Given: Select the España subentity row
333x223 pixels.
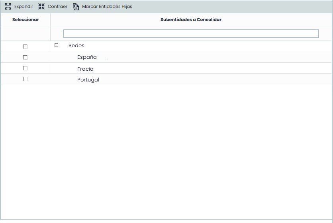Looking at the screenshot, I should [x=87, y=57].
